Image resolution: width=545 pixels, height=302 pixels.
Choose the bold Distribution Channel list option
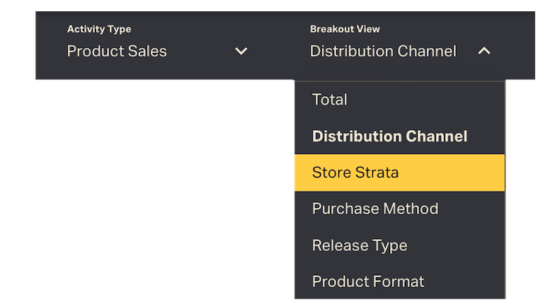389,137
